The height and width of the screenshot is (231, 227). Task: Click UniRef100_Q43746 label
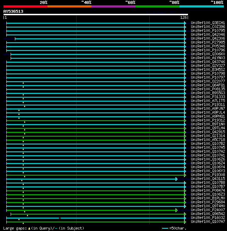pos(208,62)
